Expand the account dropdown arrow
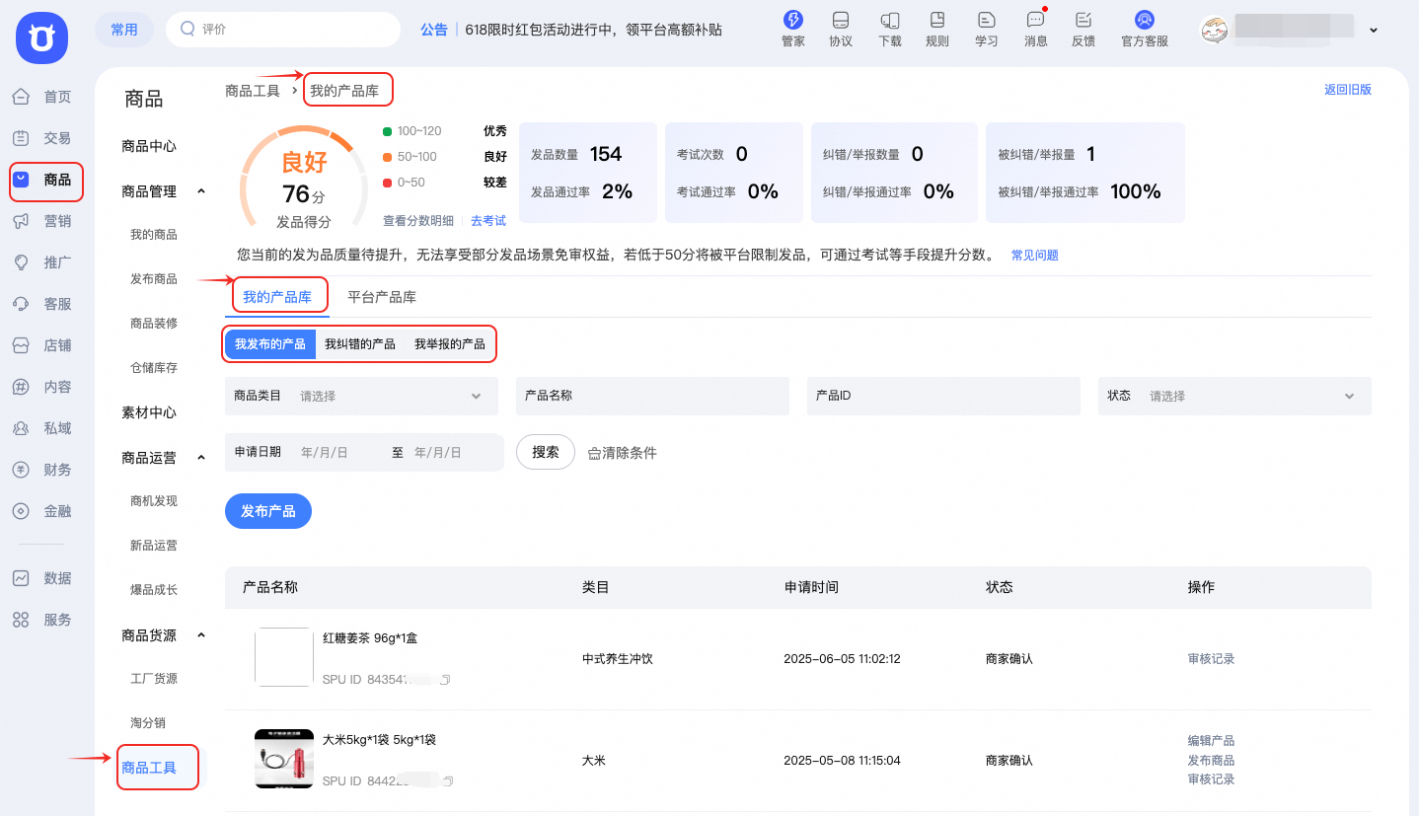This screenshot has height=816, width=1419. click(x=1373, y=31)
